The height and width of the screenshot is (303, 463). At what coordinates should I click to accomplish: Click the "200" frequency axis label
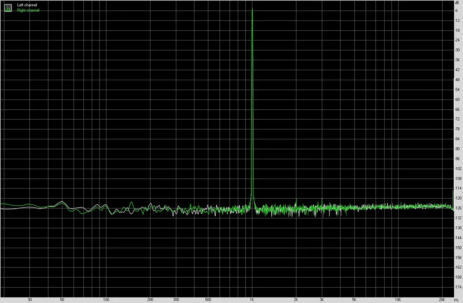pos(150,300)
